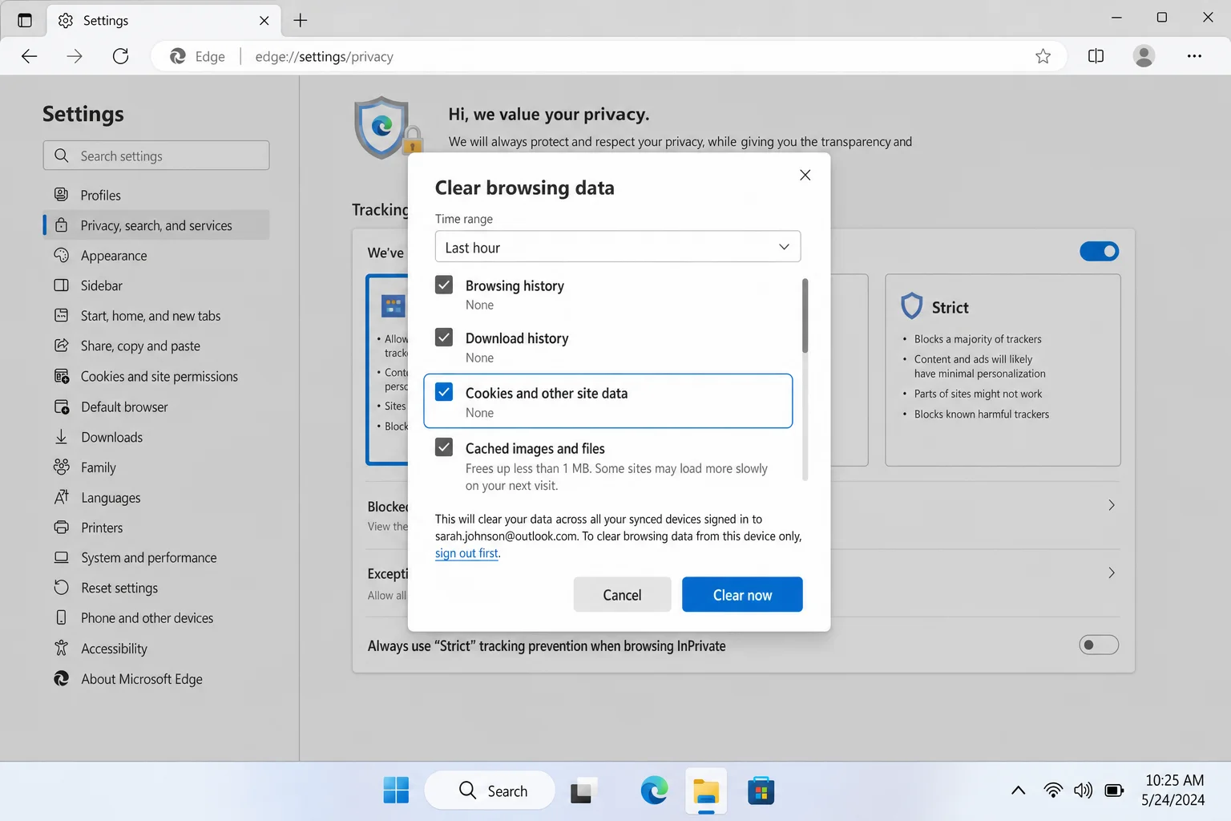Open Microsoft Edge from taskbar
The image size is (1231, 821).
coord(654,791)
